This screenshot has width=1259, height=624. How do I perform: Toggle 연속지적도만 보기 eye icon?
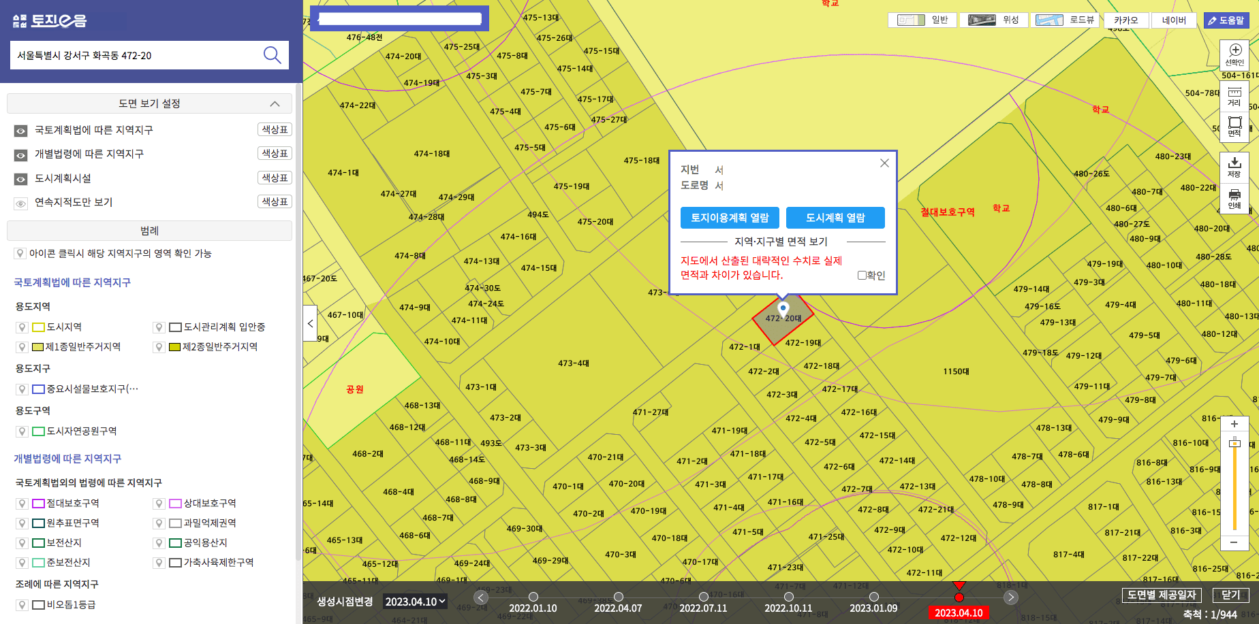[21, 203]
